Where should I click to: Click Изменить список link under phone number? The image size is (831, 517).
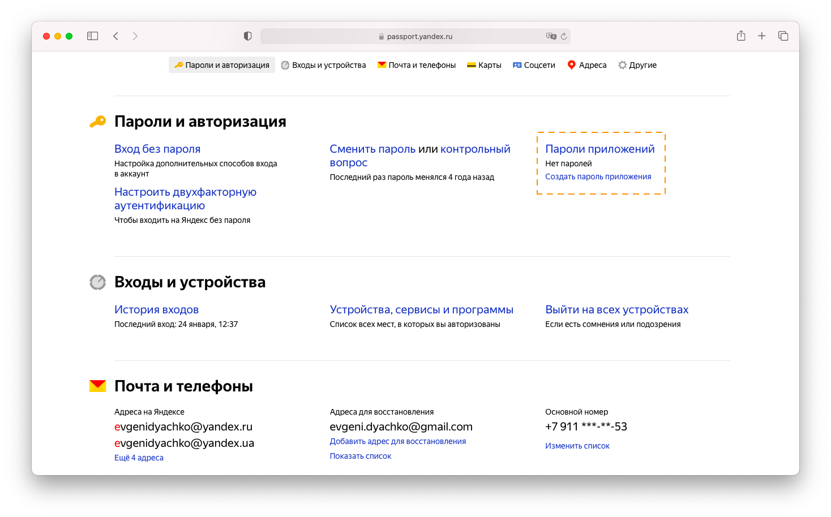577,446
